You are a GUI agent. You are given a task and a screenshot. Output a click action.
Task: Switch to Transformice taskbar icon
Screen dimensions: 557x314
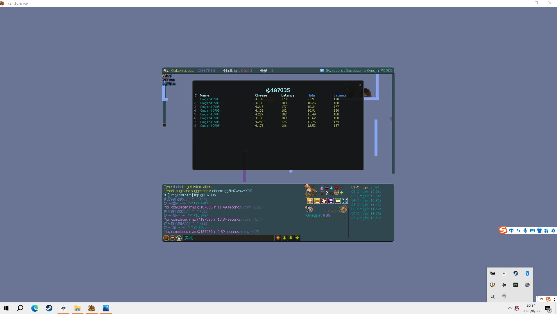pyautogui.click(x=92, y=308)
